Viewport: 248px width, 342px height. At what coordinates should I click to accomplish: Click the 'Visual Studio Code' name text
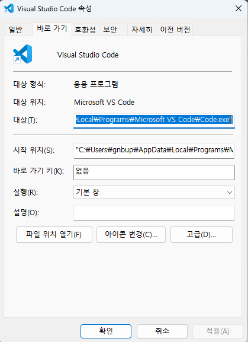click(88, 55)
